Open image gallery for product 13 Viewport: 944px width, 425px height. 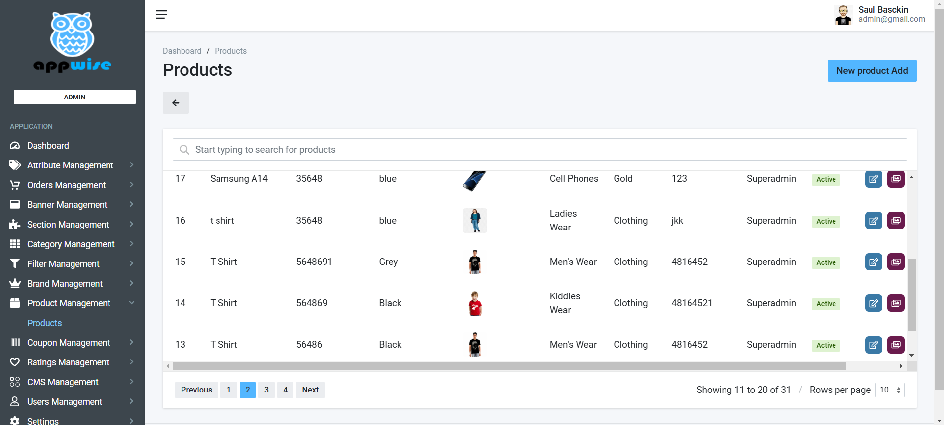(896, 345)
